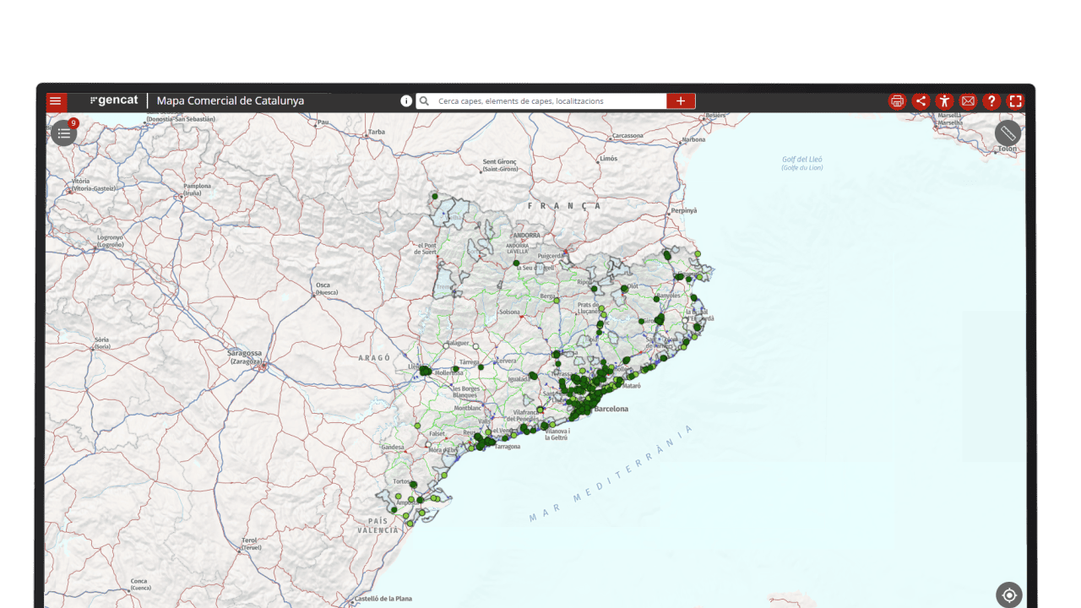The width and height of the screenshot is (1081, 608).
Task: Open the layers list panel button
Action: [x=64, y=133]
